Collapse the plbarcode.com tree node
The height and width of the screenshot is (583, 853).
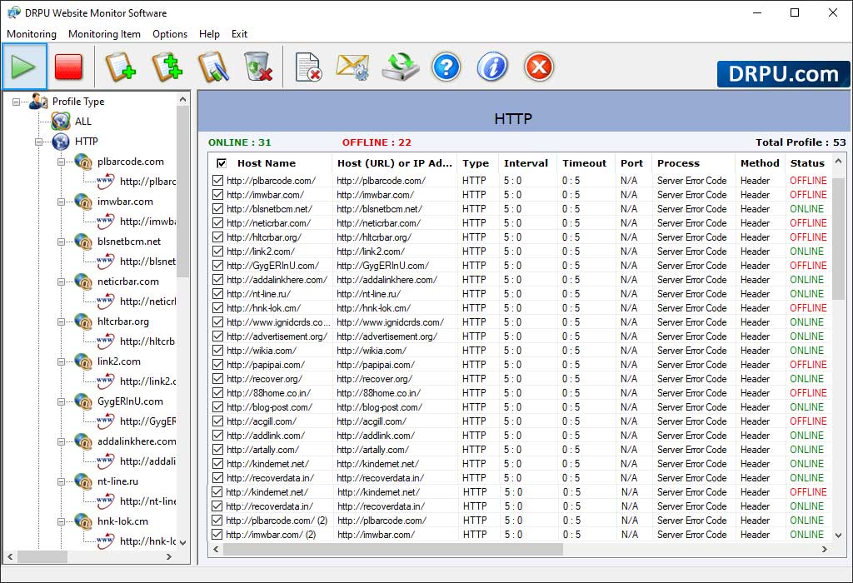(x=61, y=162)
